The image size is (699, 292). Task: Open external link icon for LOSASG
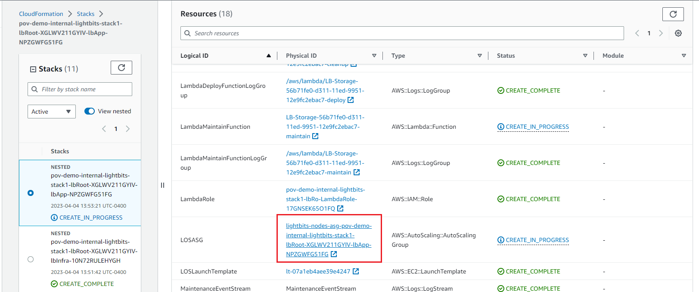click(334, 254)
